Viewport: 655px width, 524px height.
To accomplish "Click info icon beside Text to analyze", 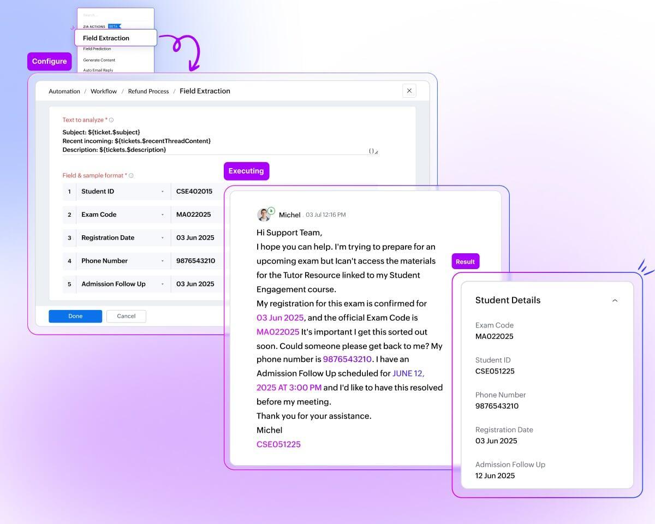I will [x=111, y=120].
